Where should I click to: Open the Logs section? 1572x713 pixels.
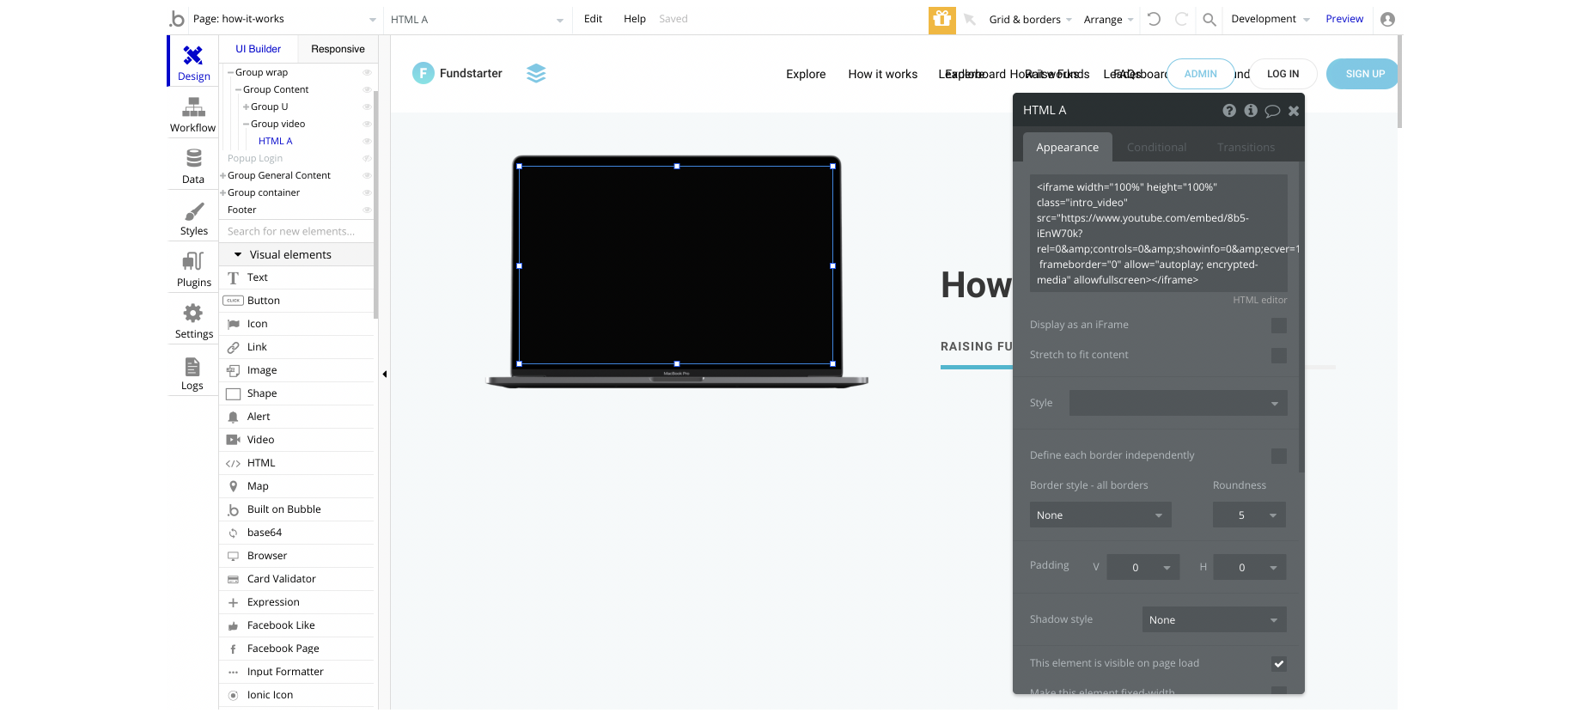click(193, 372)
